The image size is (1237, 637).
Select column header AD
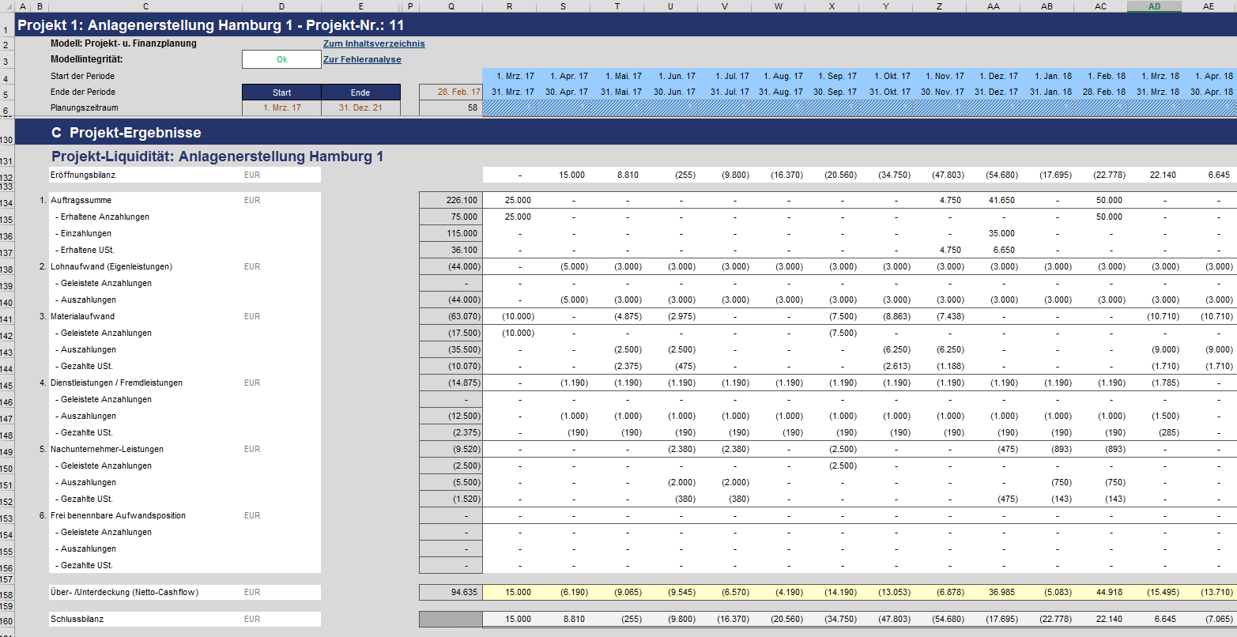pos(1154,6)
